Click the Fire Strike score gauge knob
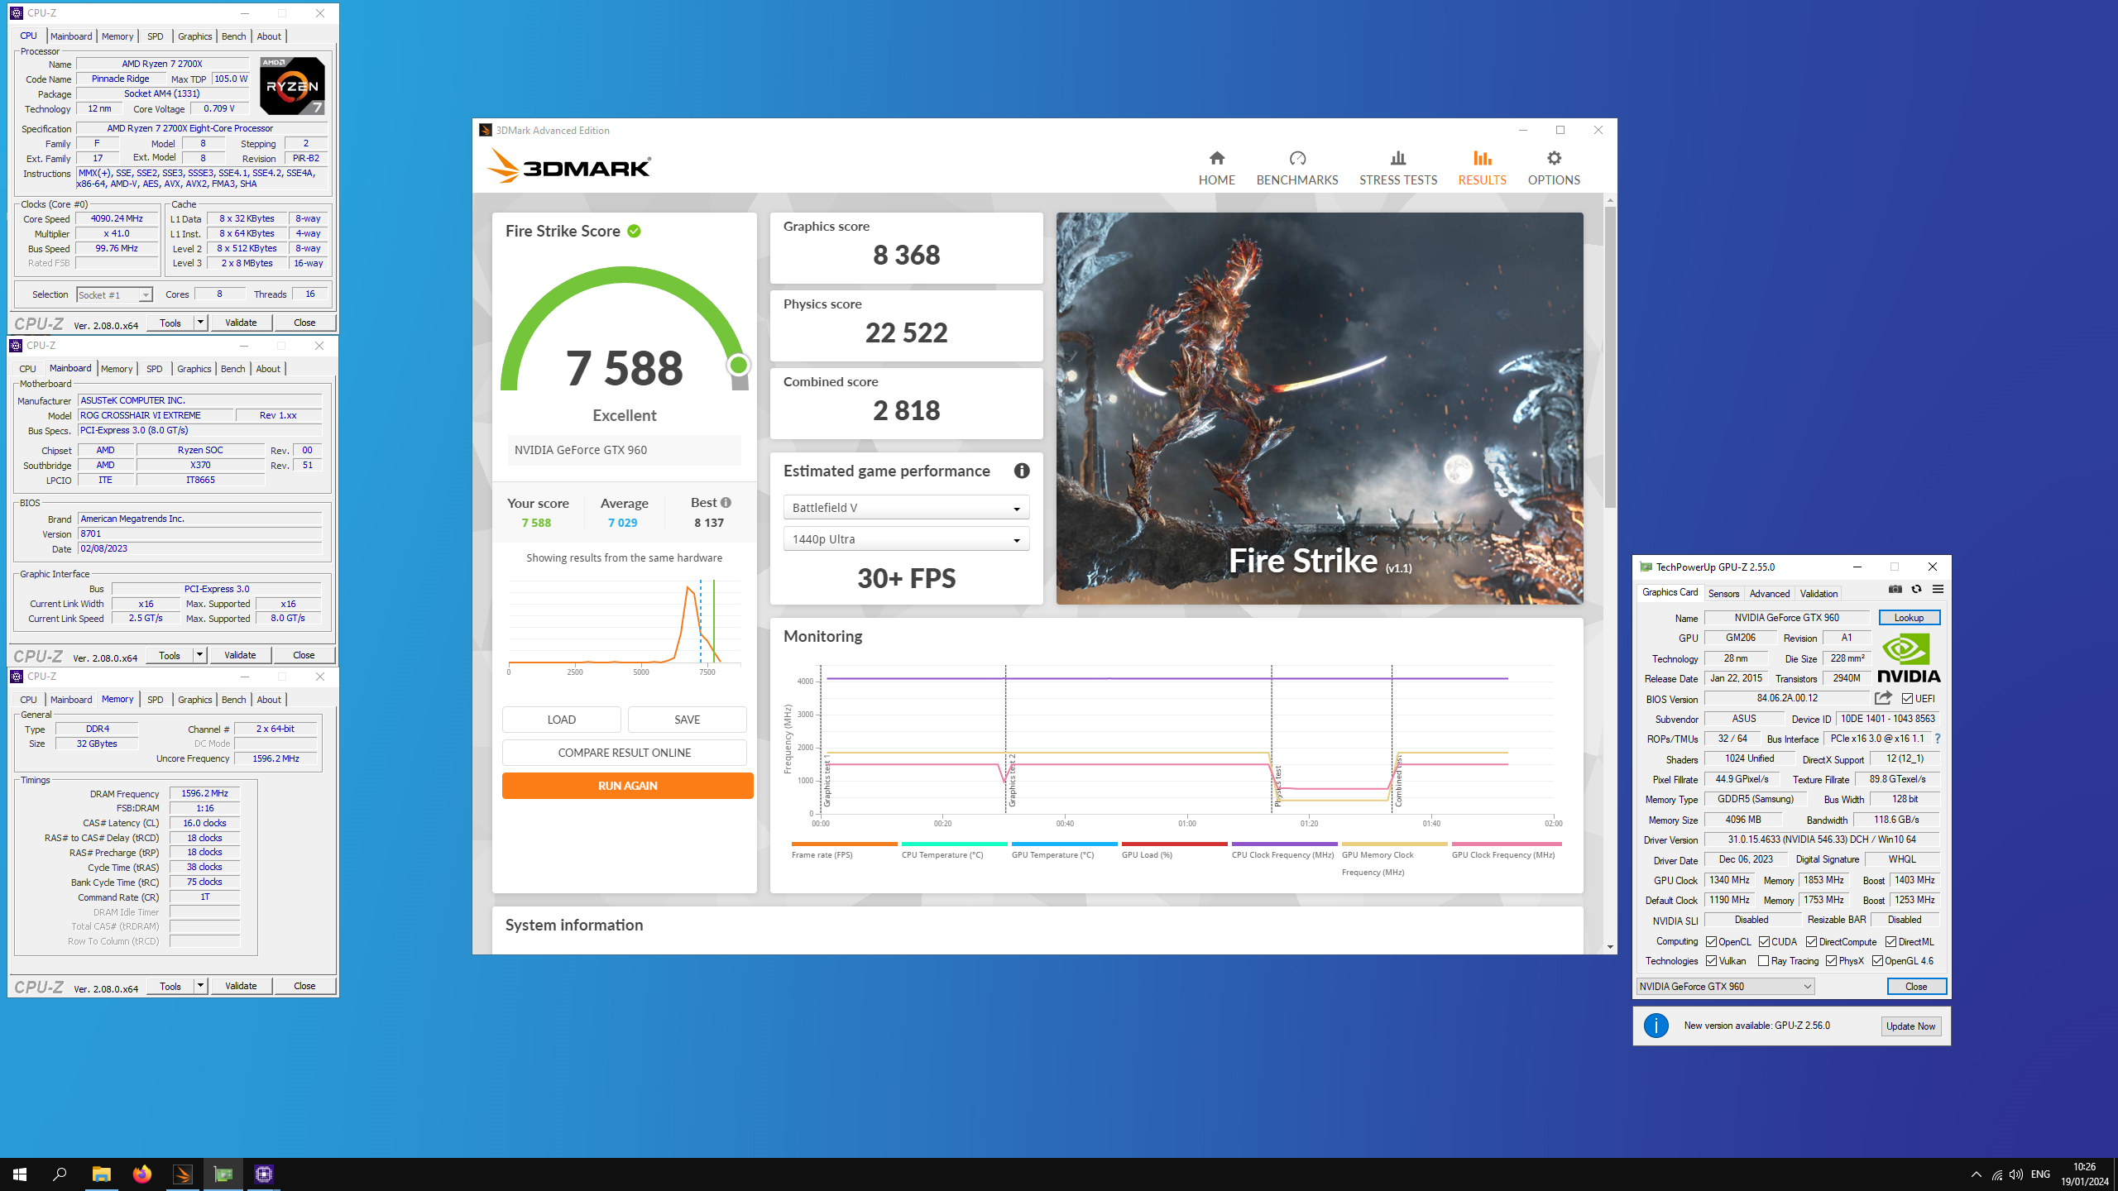The width and height of the screenshot is (2118, 1191). pos(739,365)
